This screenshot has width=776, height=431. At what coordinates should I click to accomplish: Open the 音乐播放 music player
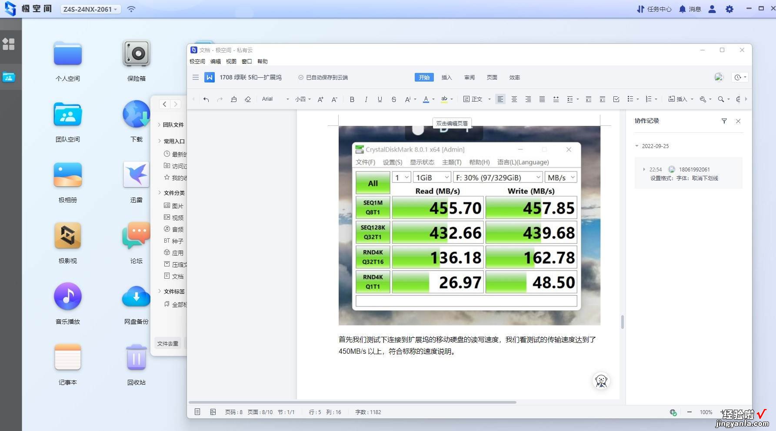(x=68, y=297)
